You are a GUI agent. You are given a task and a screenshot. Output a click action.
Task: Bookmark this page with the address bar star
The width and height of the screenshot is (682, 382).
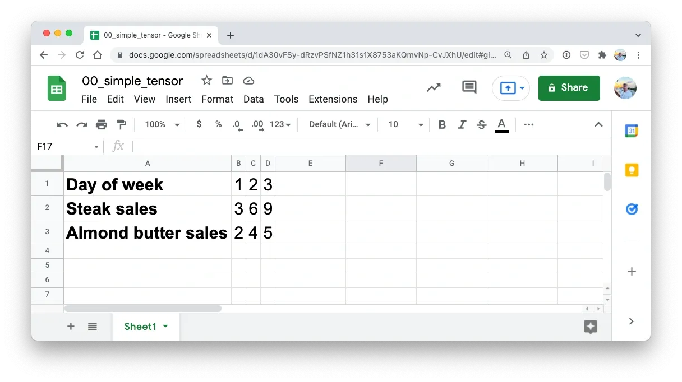[543, 55]
